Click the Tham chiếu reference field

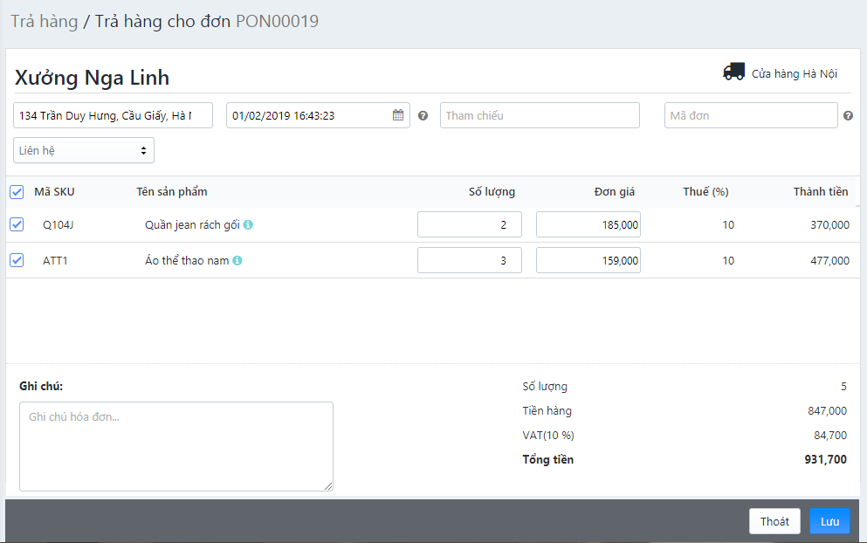tap(540, 115)
